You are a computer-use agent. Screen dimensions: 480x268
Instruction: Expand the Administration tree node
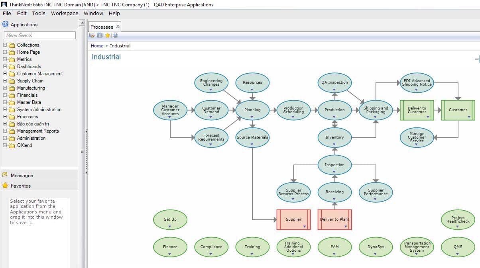point(5,138)
